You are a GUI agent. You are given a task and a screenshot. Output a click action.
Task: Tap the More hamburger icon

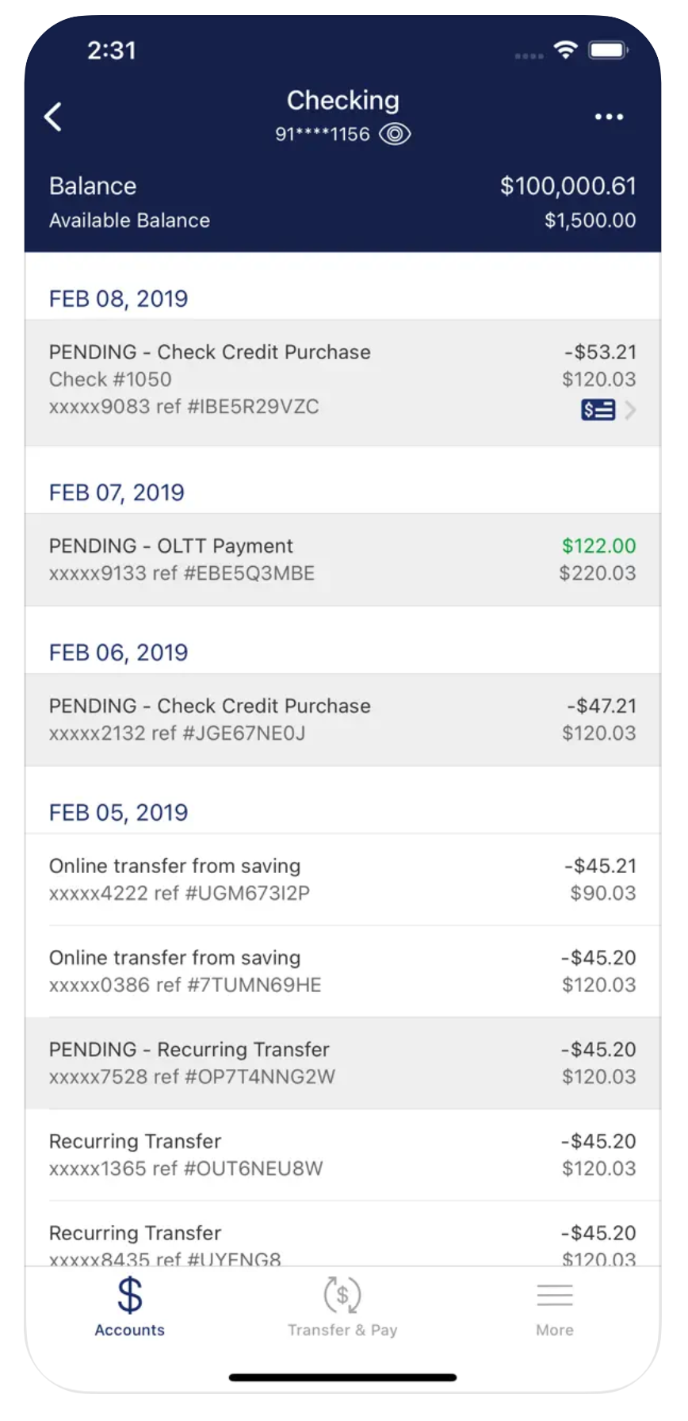point(555,1295)
